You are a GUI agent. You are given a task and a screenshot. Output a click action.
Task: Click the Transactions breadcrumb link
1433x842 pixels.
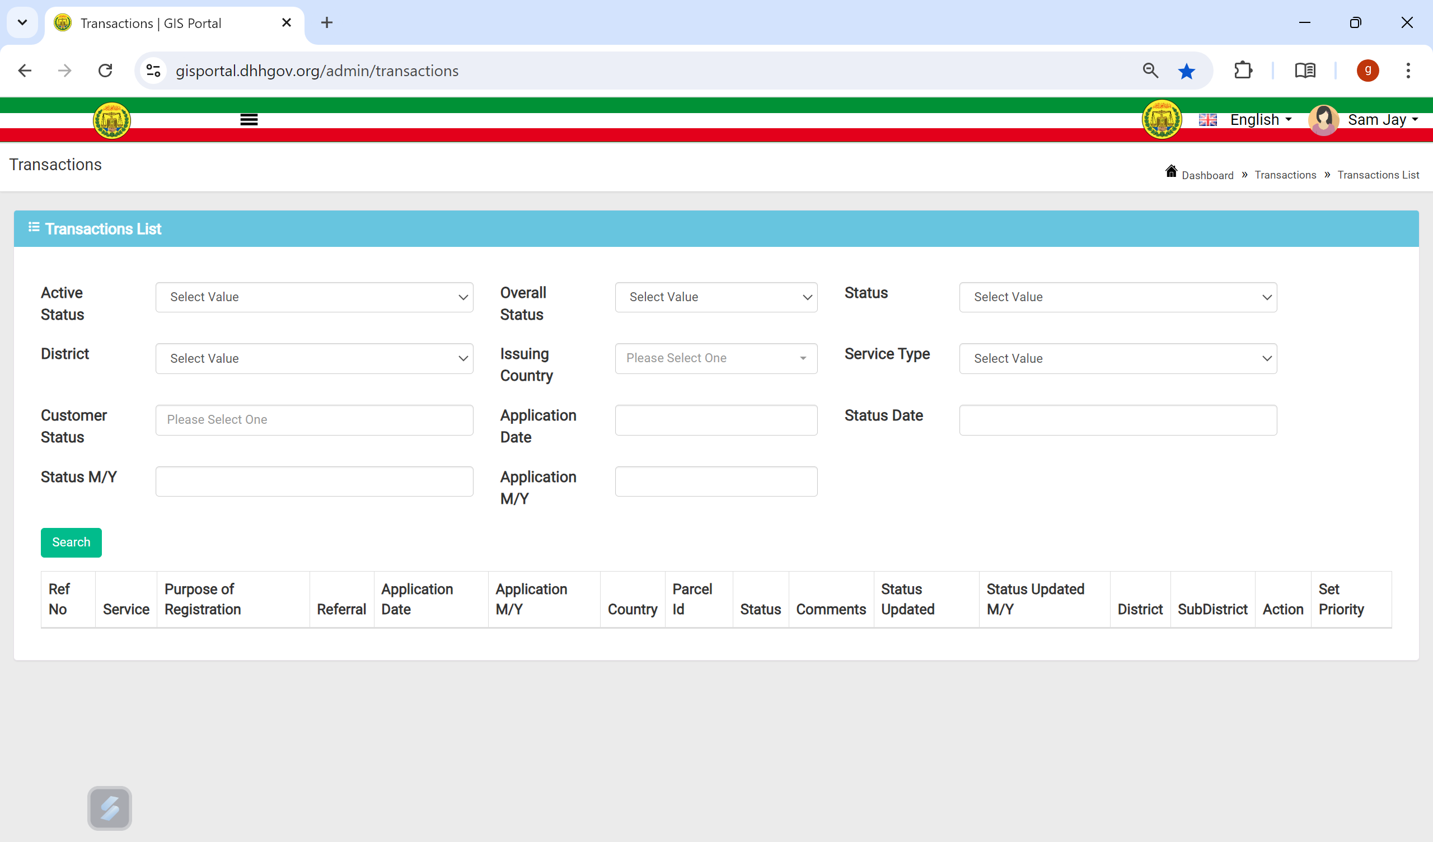click(1285, 175)
